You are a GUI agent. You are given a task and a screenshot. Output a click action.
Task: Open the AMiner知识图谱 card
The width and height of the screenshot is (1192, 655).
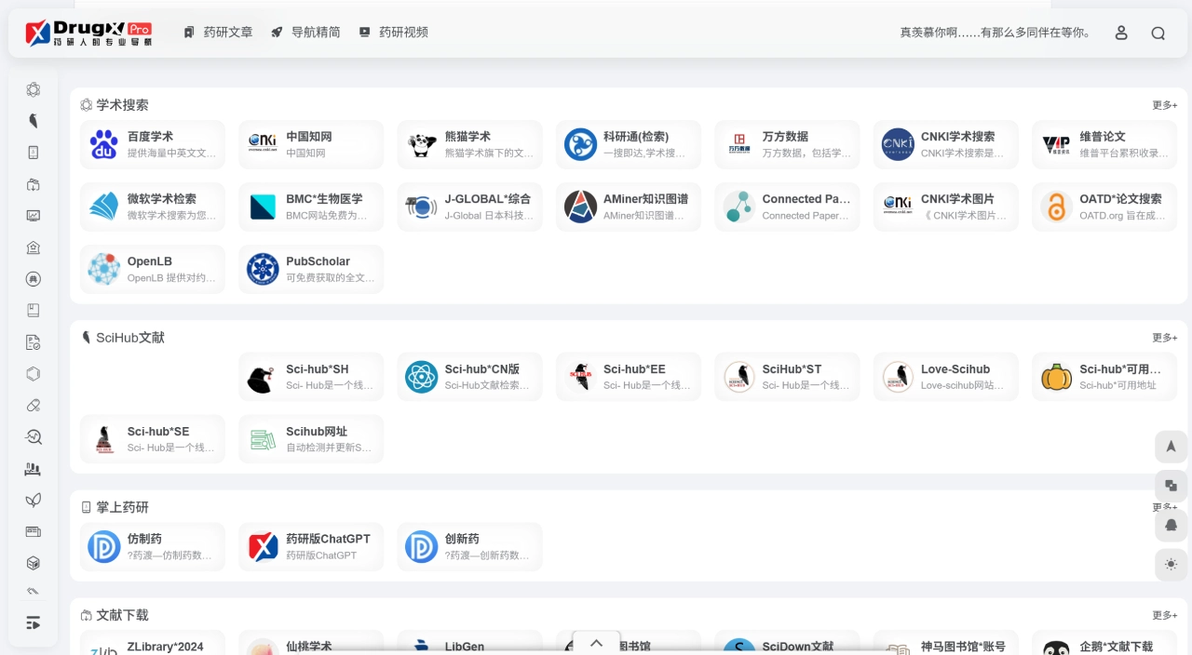(x=629, y=207)
